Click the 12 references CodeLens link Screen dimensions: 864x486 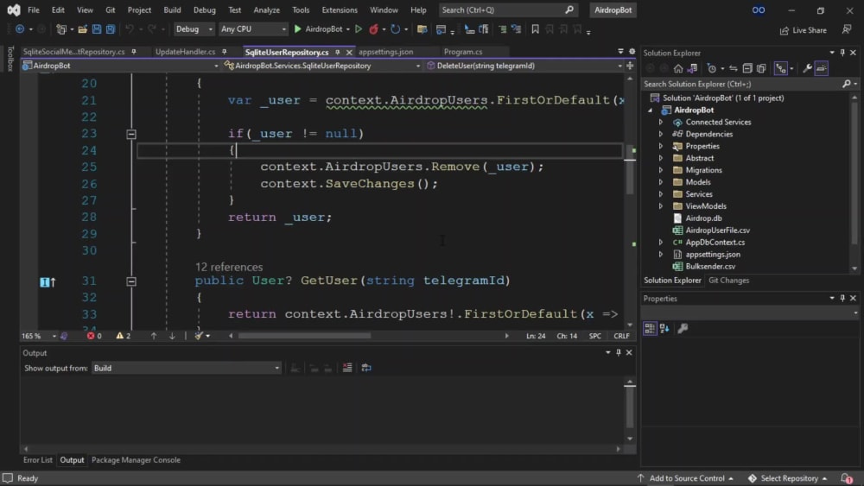click(x=229, y=267)
